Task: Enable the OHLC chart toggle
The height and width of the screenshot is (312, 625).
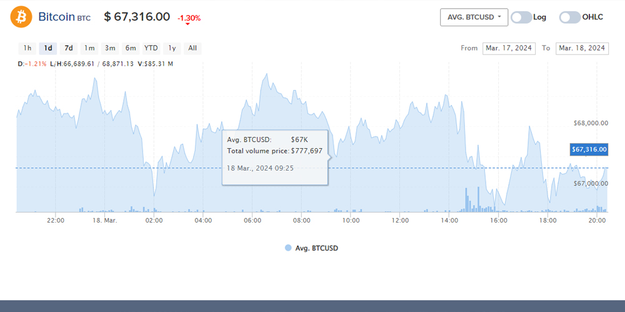Action: pyautogui.click(x=569, y=18)
